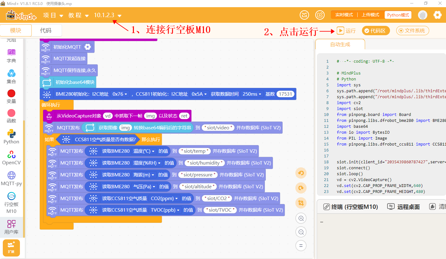This screenshot has width=446, height=259.
Task: Click the 清除 clear terminal icon
Action: [x=432, y=207]
